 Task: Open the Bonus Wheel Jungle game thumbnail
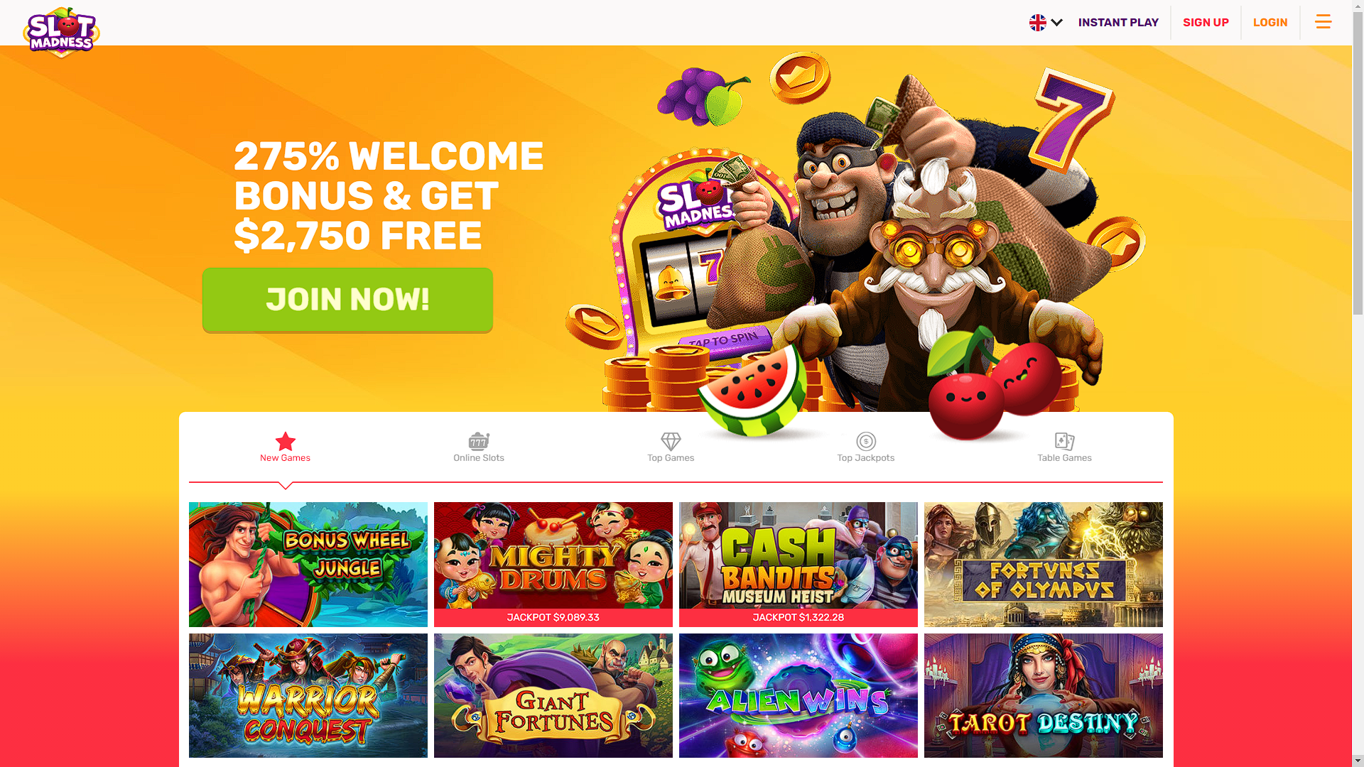308,565
